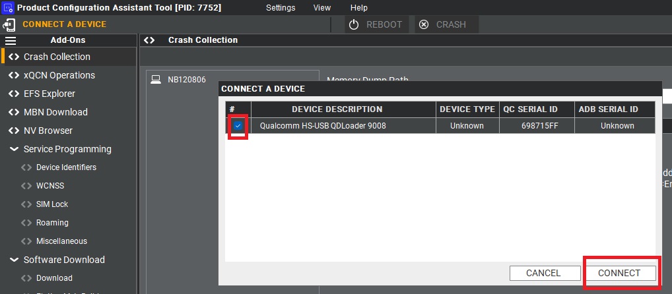The image size is (672, 294).
Task: Click the code icon beside NV Browser
Action: point(13,131)
